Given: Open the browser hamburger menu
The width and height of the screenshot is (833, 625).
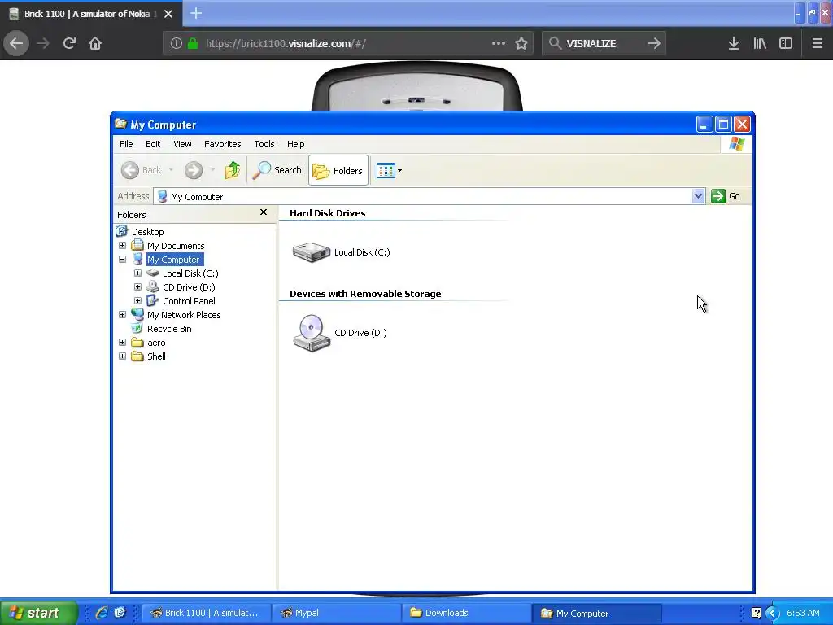Looking at the screenshot, I should (x=818, y=43).
